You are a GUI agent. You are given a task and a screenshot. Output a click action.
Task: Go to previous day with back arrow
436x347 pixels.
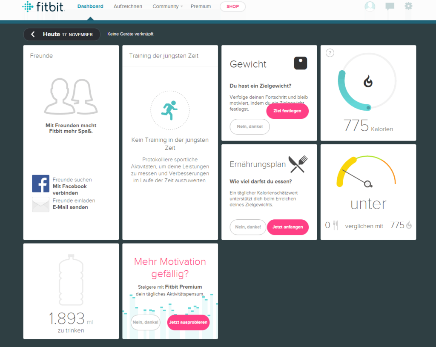pyautogui.click(x=33, y=34)
